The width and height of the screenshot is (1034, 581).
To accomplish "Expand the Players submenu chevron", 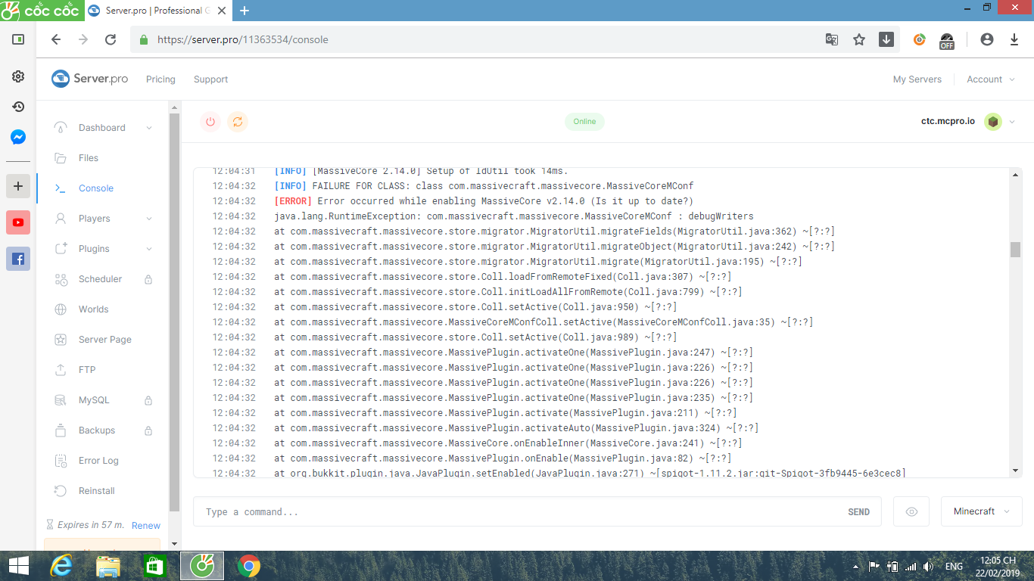I will tap(149, 219).
